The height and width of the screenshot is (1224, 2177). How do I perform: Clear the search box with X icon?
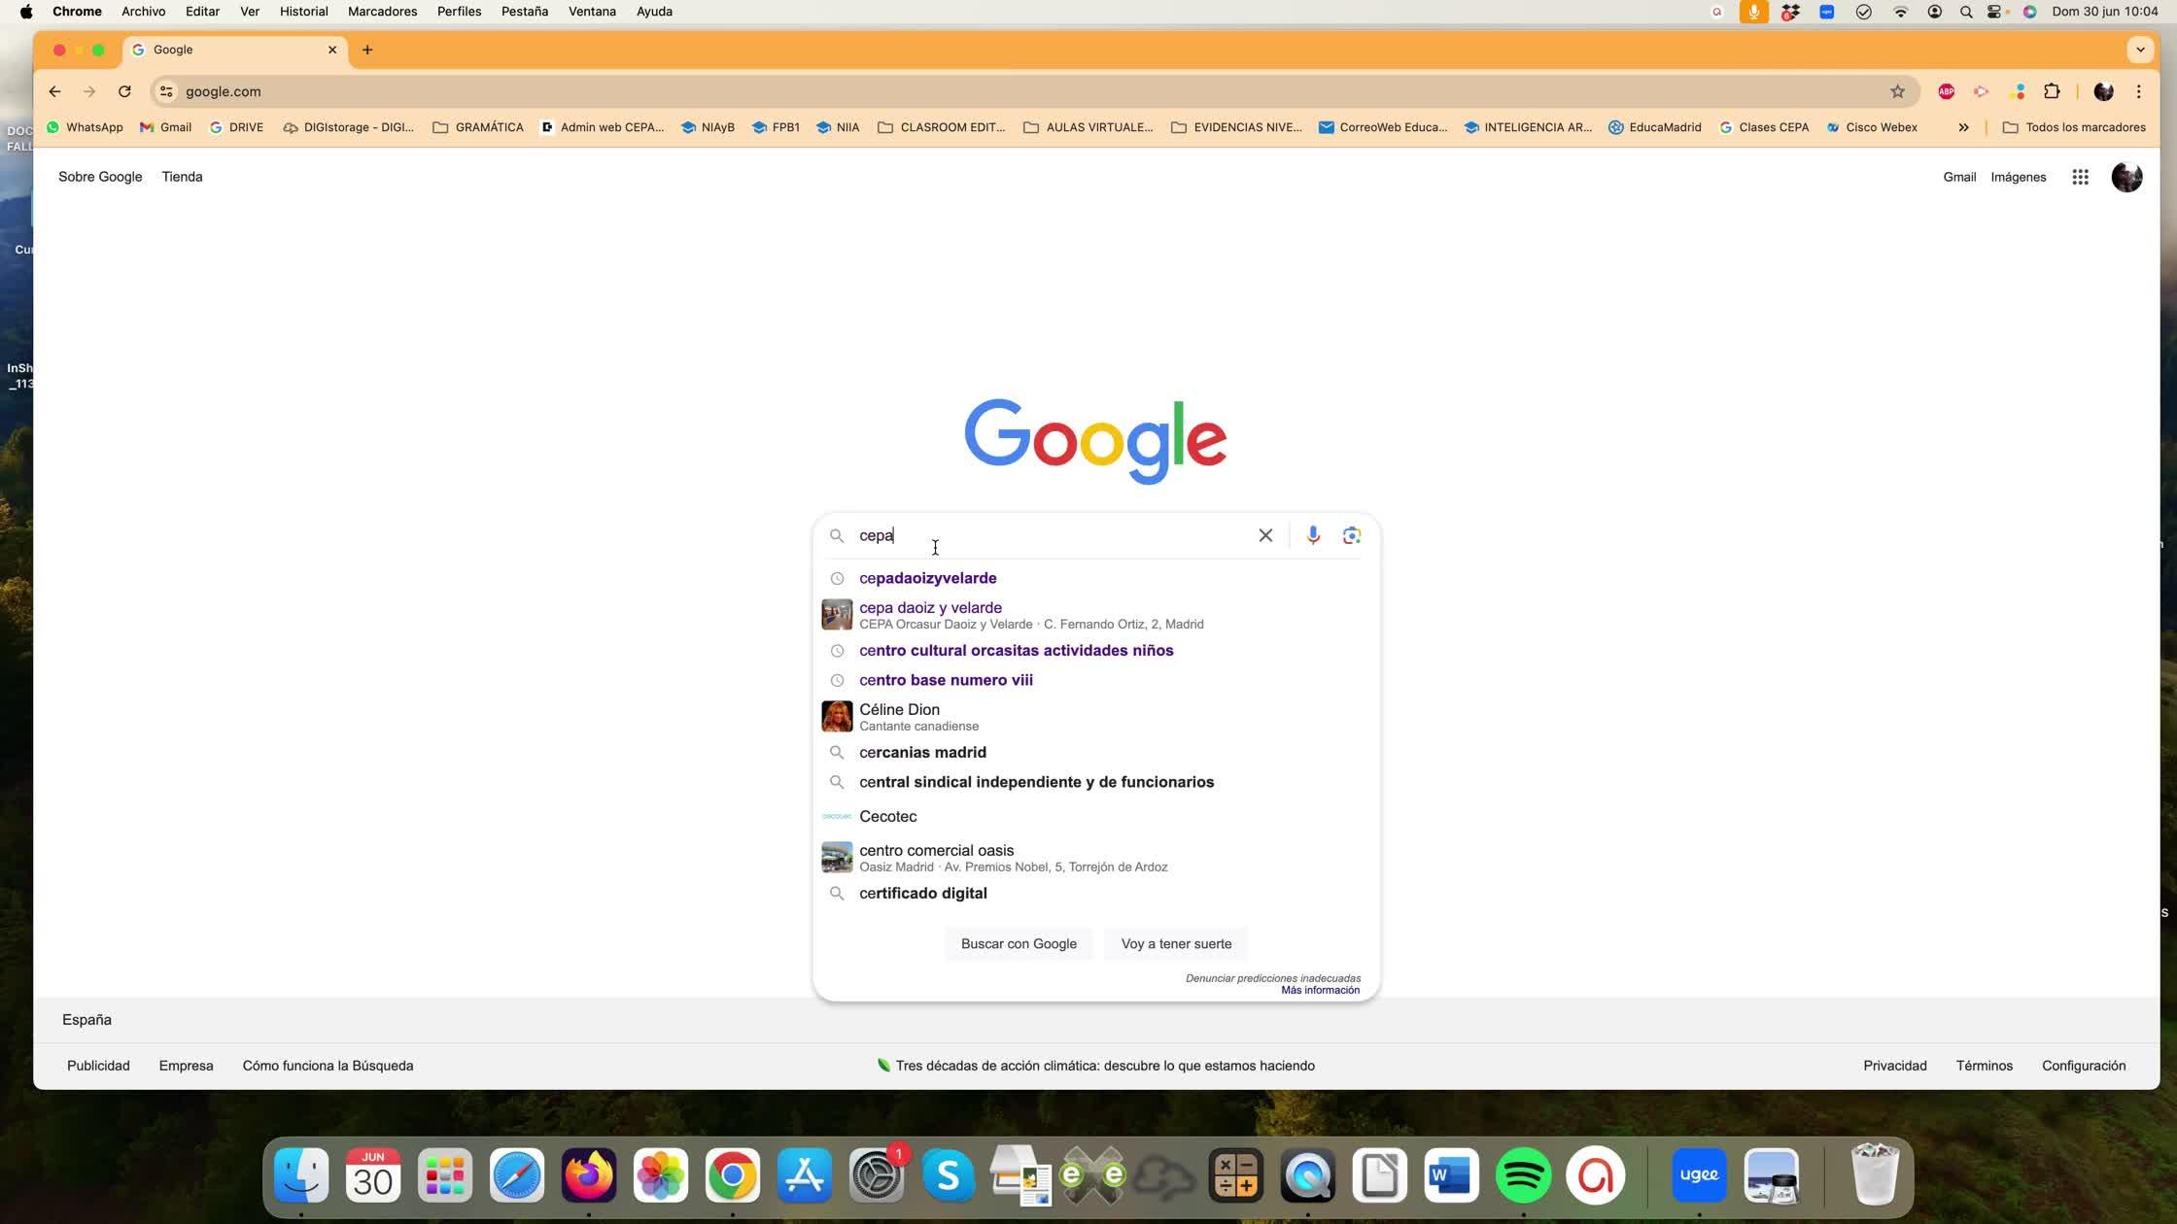pos(1265,535)
